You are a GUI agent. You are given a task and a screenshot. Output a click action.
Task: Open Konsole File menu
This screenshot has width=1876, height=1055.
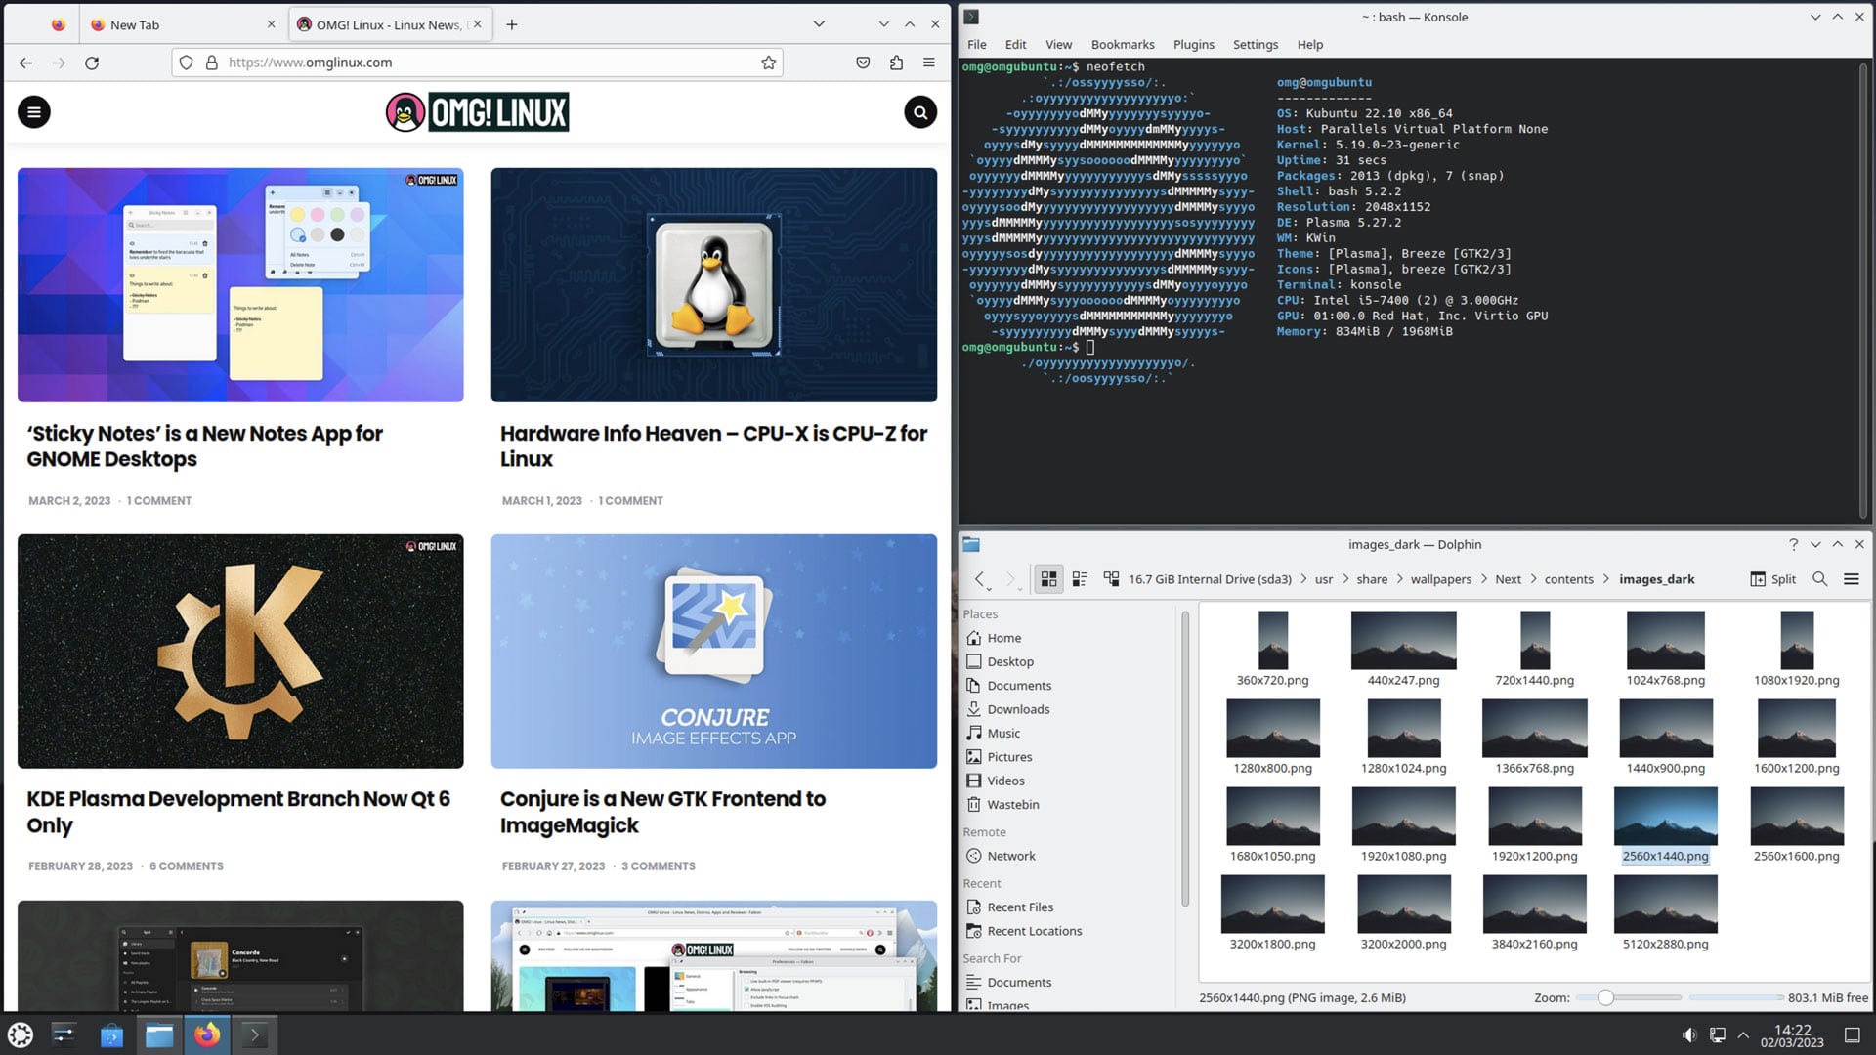pos(976,44)
